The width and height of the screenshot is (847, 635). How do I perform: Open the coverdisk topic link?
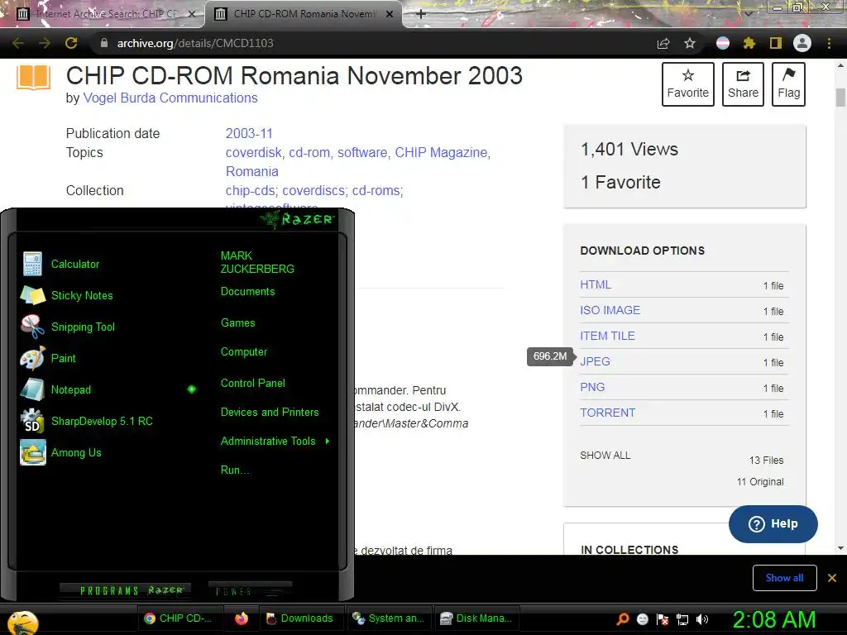point(253,153)
